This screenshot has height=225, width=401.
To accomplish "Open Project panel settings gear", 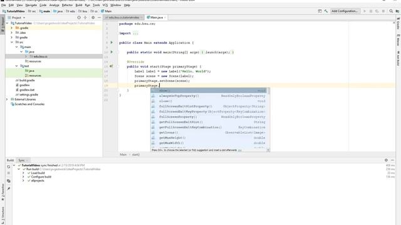I will pyautogui.click(x=93, y=17).
